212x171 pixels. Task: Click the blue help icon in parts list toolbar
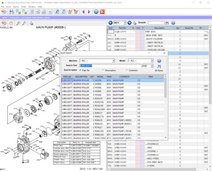(x=173, y=23)
